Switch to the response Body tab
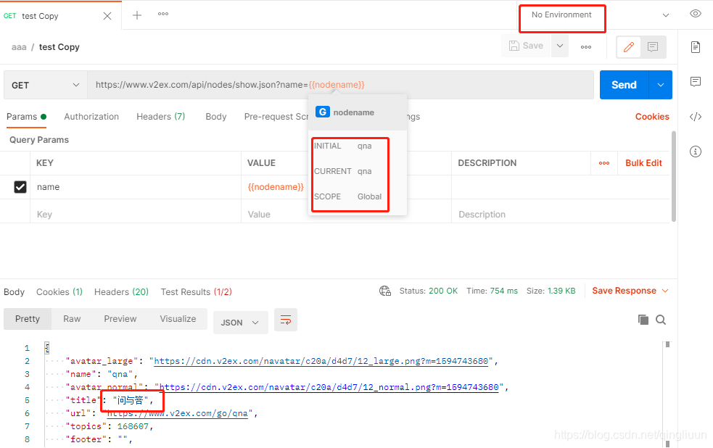This screenshot has width=713, height=448. [14, 291]
